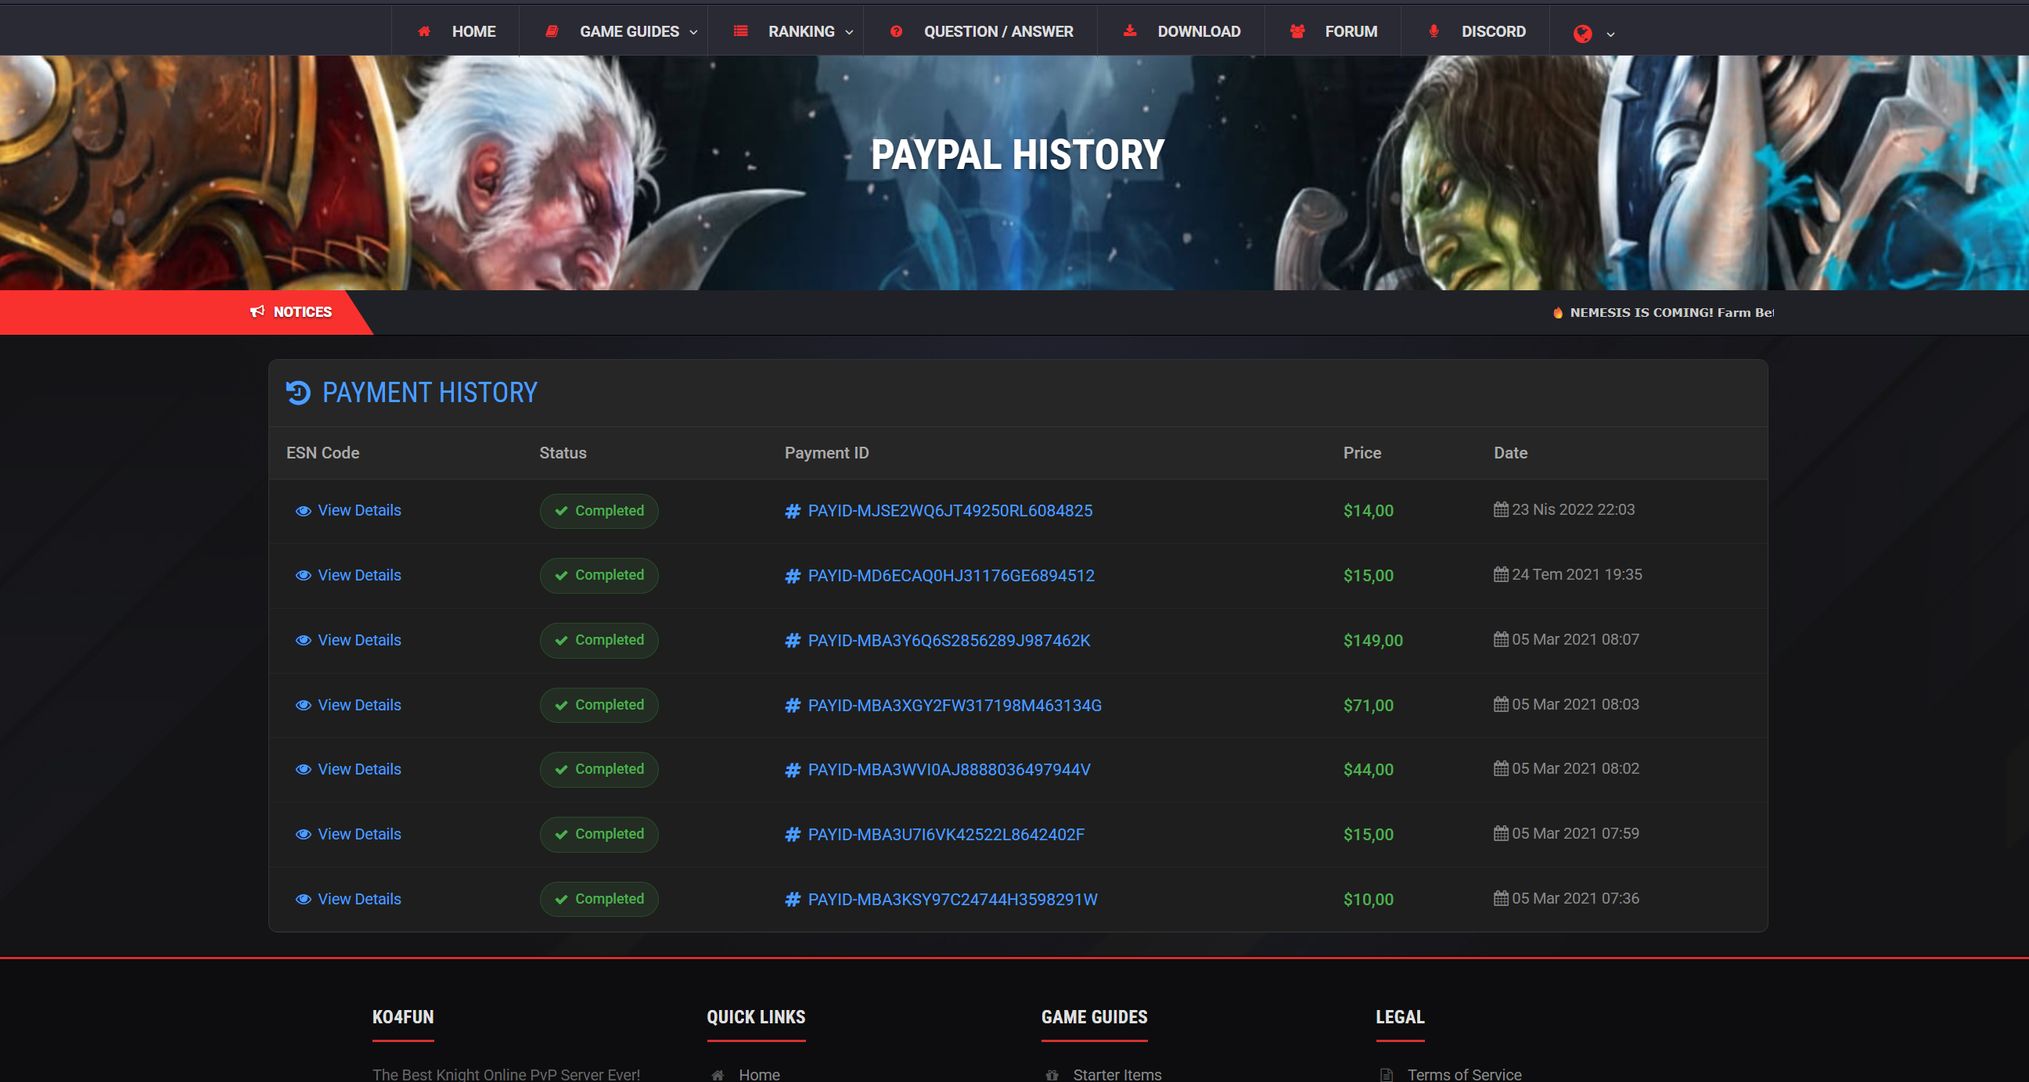The height and width of the screenshot is (1082, 2029).
Task: Open View Details for $44,00 payment
Action: coord(358,769)
